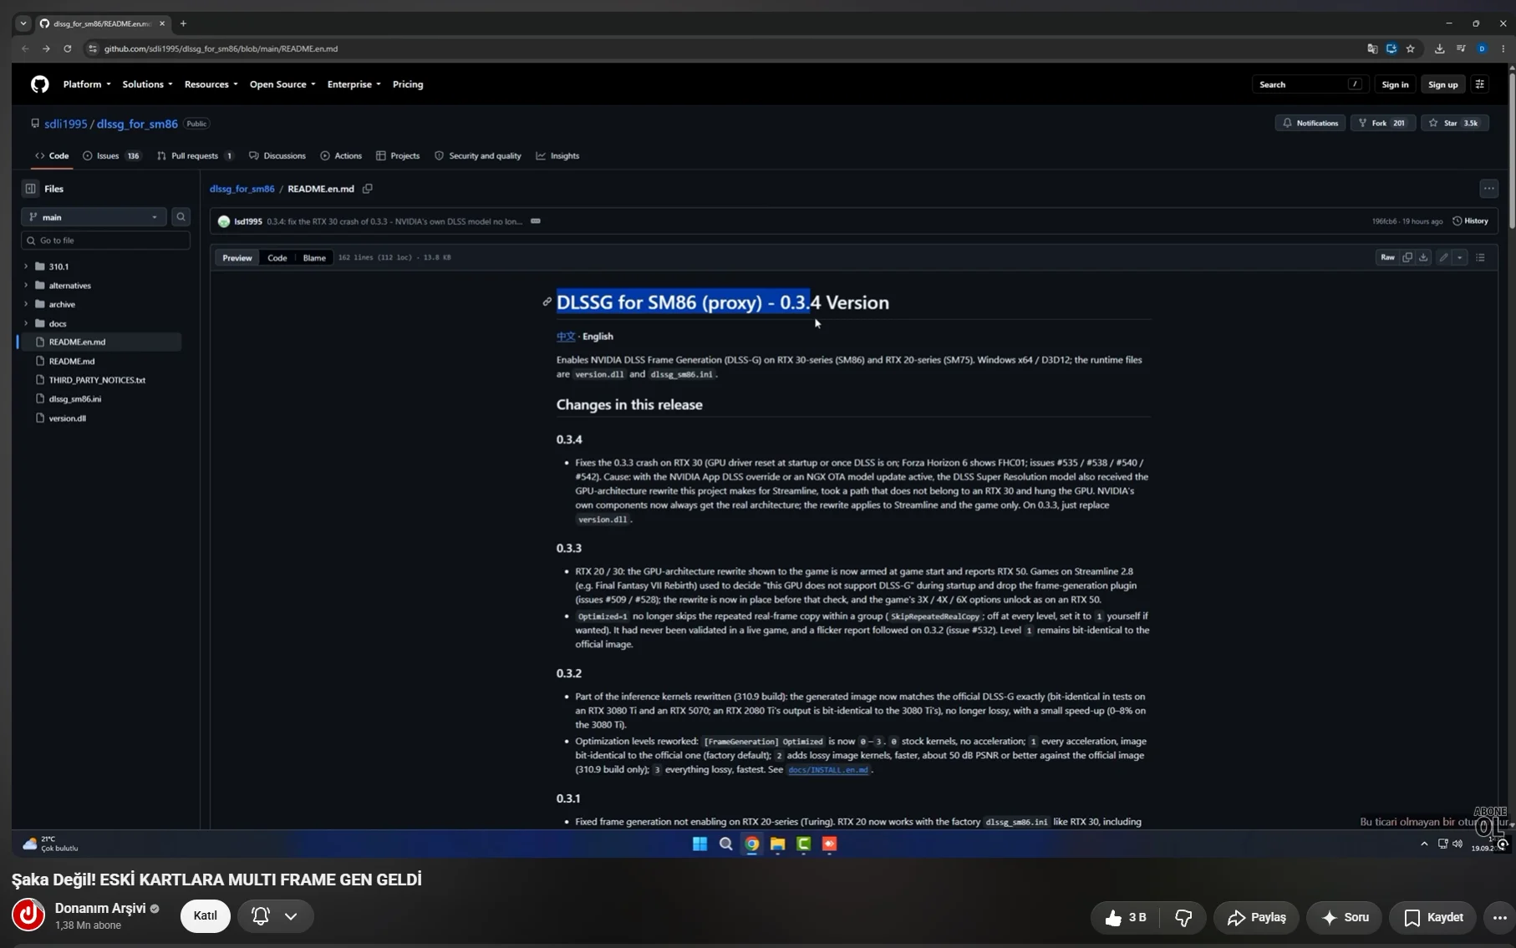Expand the docs folder

click(x=26, y=323)
